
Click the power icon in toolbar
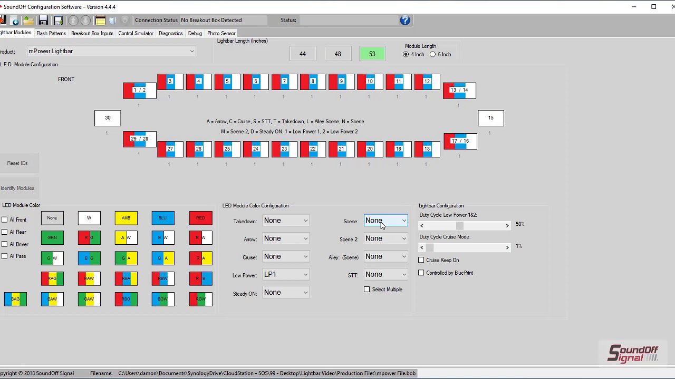tap(125, 21)
